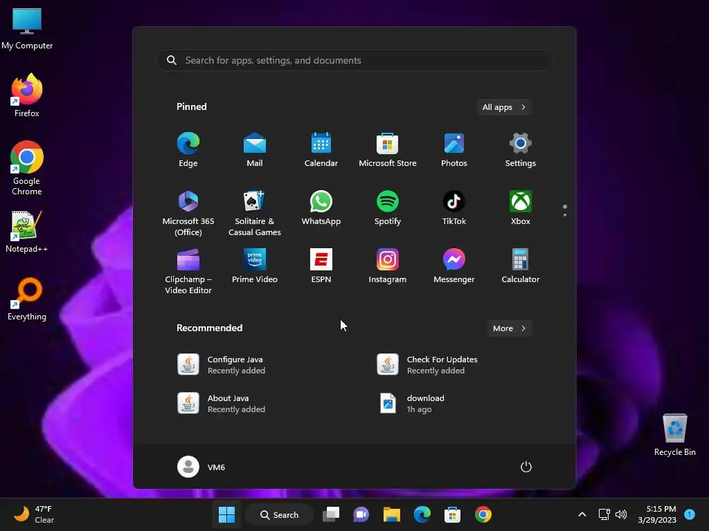Select Google Chrome desktop shortcut
The width and height of the screenshot is (709, 531).
point(27,168)
